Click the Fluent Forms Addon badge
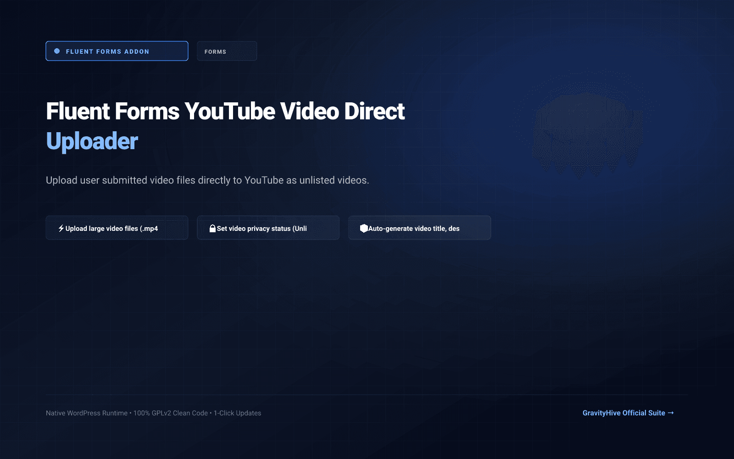Screen dimensions: 734x459 tap(117, 51)
